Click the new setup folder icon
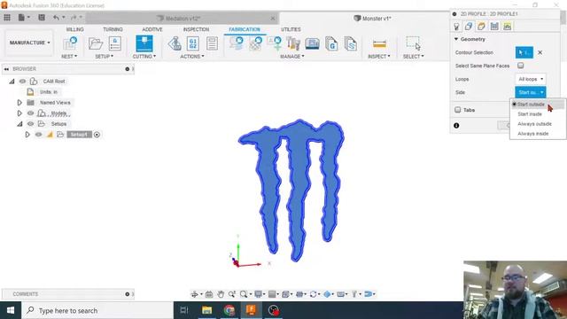This screenshot has width=567, height=319. [96, 43]
